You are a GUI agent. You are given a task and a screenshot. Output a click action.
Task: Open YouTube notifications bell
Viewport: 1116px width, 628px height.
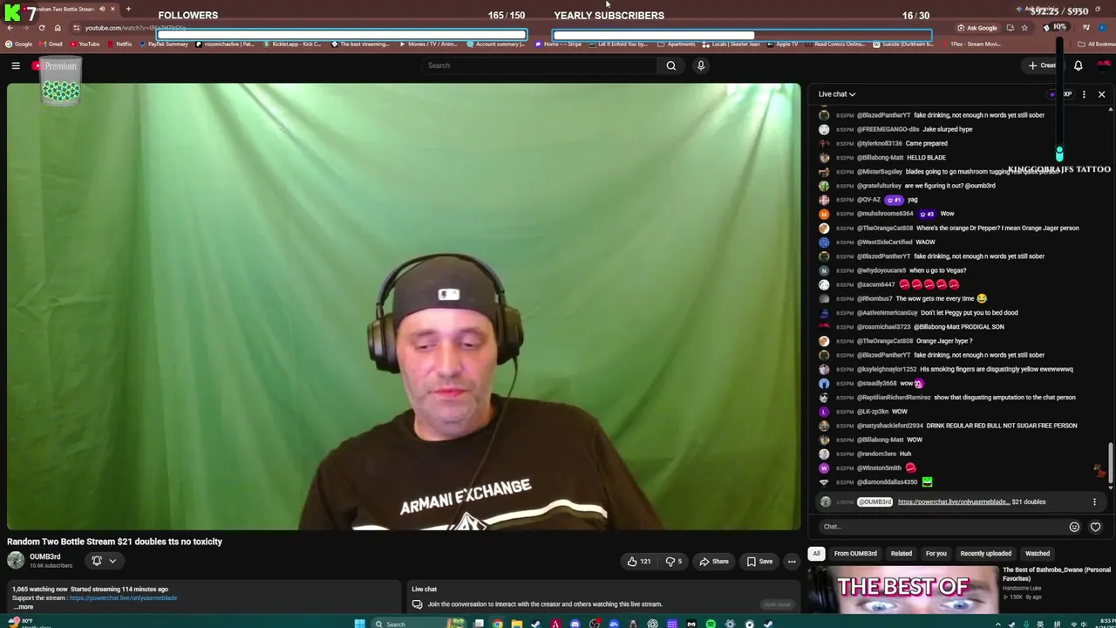pyautogui.click(x=1078, y=65)
